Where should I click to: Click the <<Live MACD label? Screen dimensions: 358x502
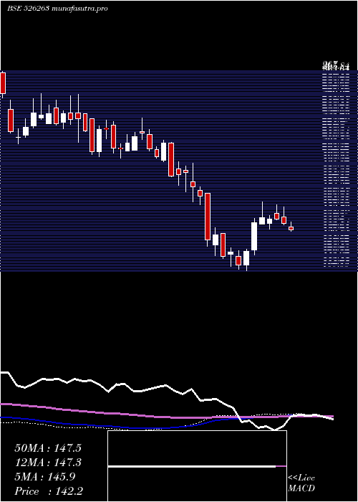(301, 483)
